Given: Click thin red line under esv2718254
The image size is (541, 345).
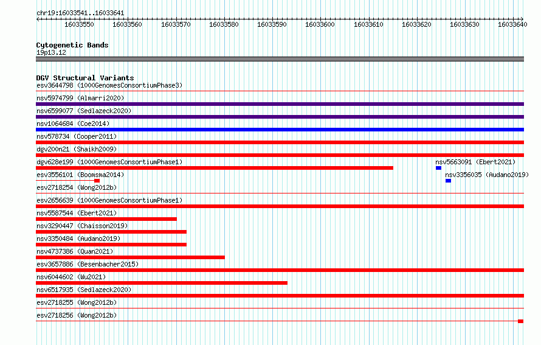Looking at the screenshot, I should [280, 193].
